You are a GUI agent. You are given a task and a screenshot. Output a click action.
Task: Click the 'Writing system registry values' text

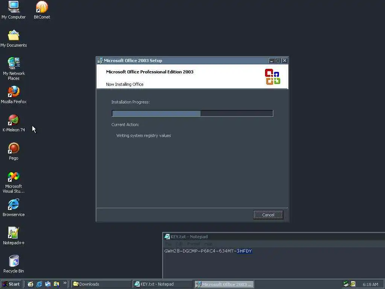coord(144,135)
